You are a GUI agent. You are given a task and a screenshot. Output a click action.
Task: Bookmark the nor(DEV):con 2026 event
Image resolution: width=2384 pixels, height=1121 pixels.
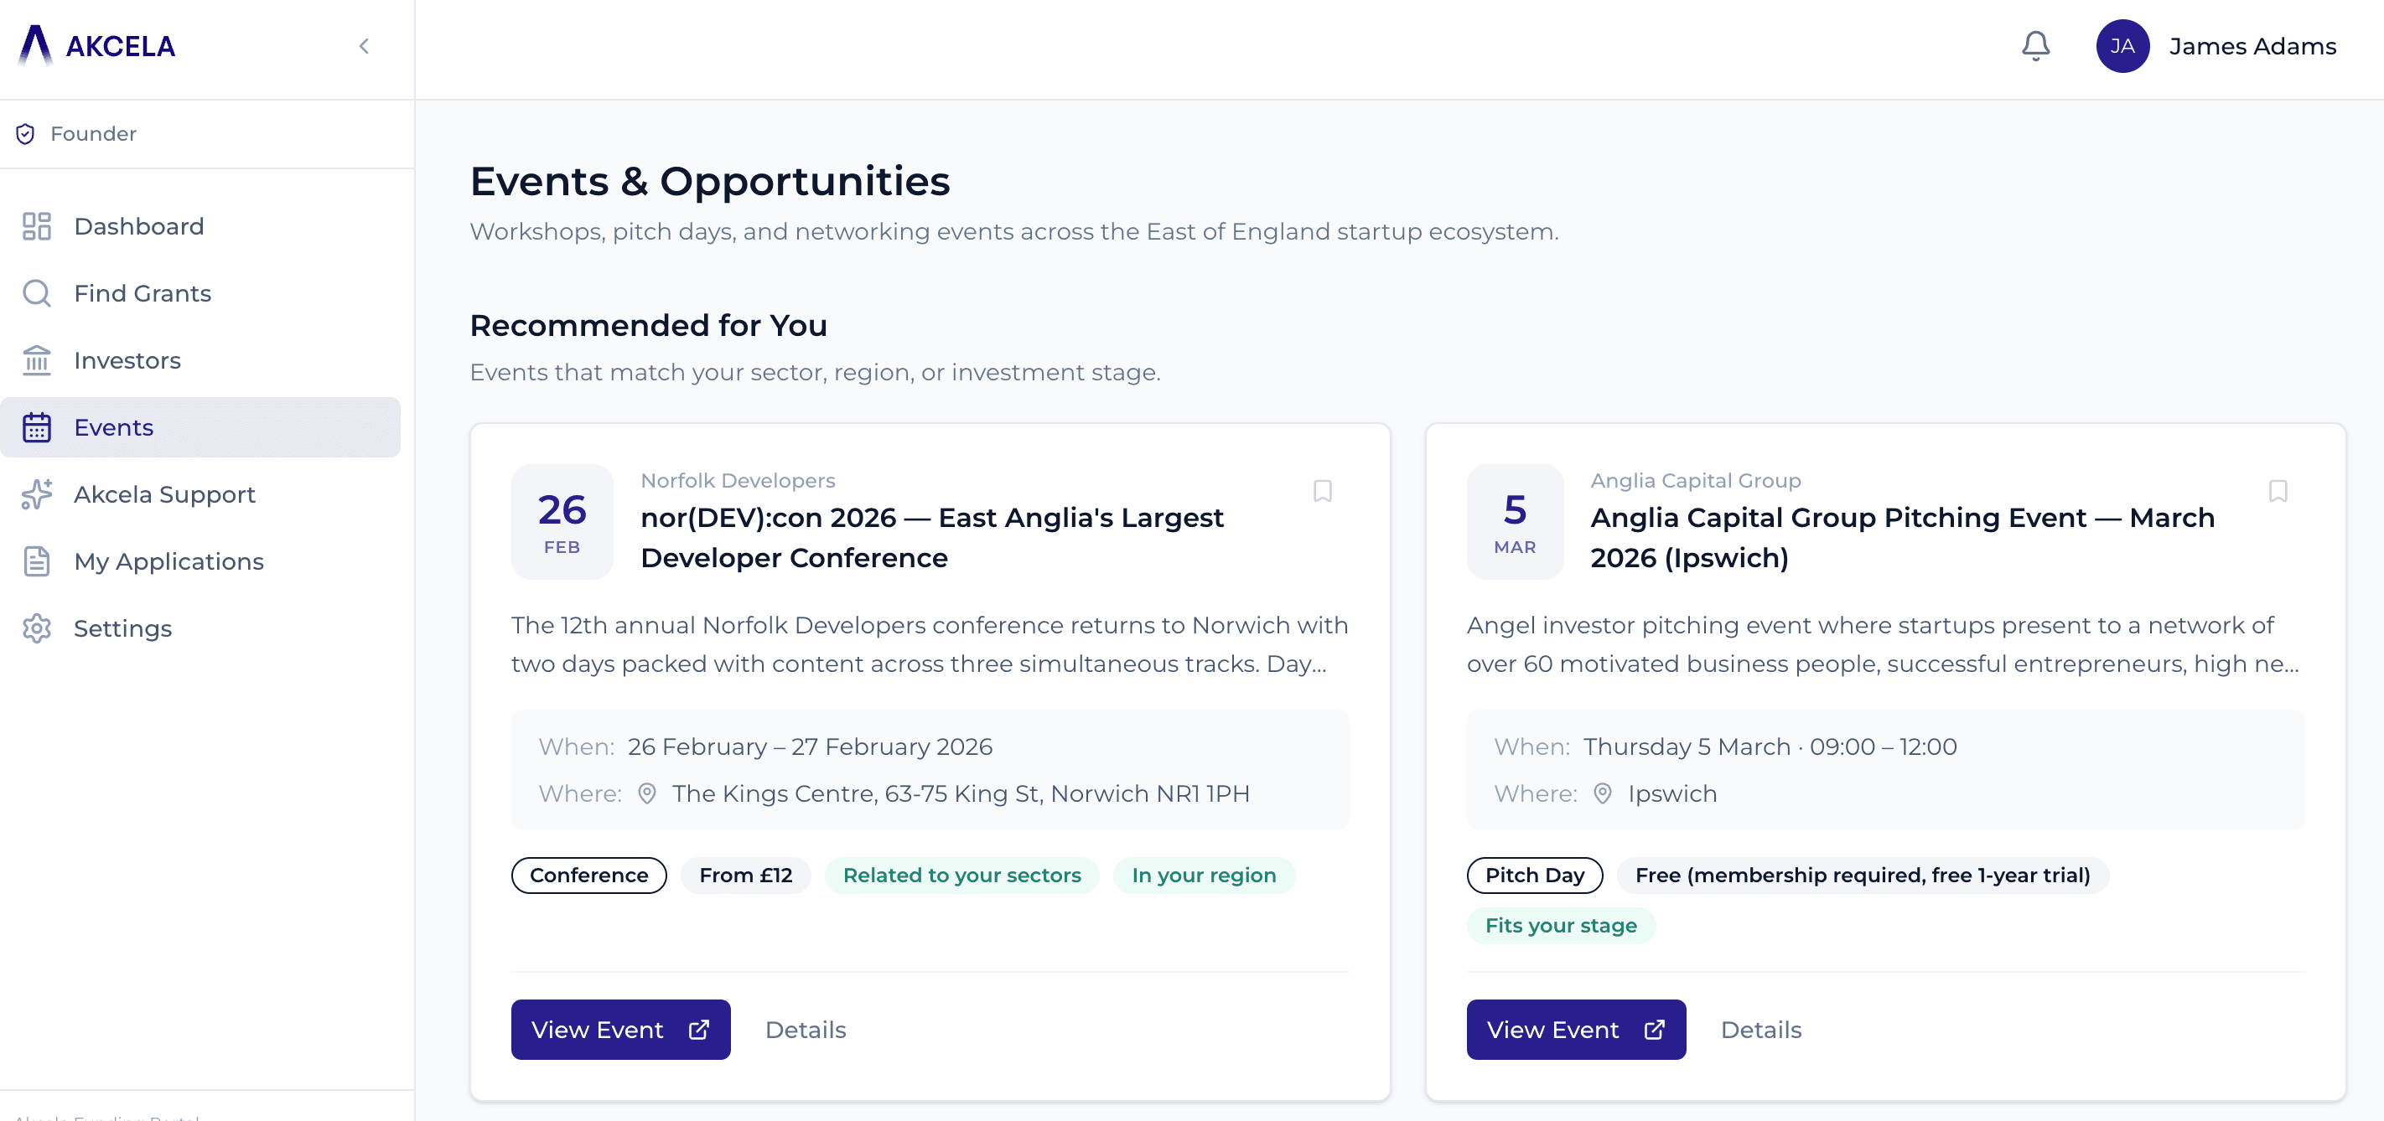click(x=1323, y=491)
